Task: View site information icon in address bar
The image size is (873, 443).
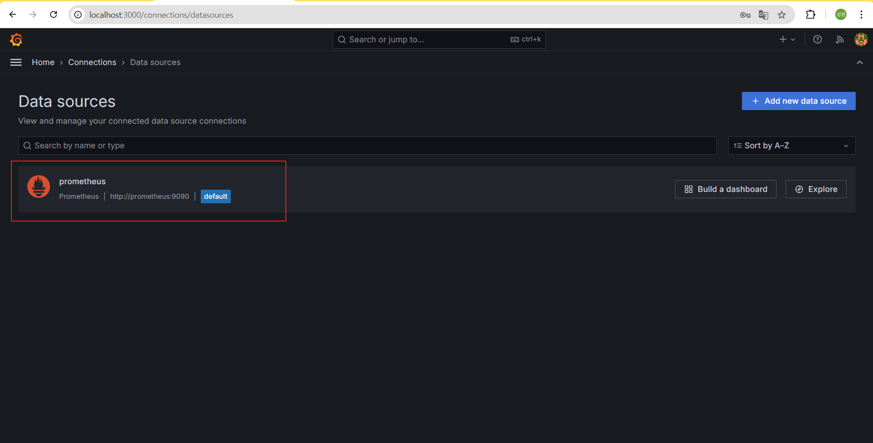Action: (78, 15)
